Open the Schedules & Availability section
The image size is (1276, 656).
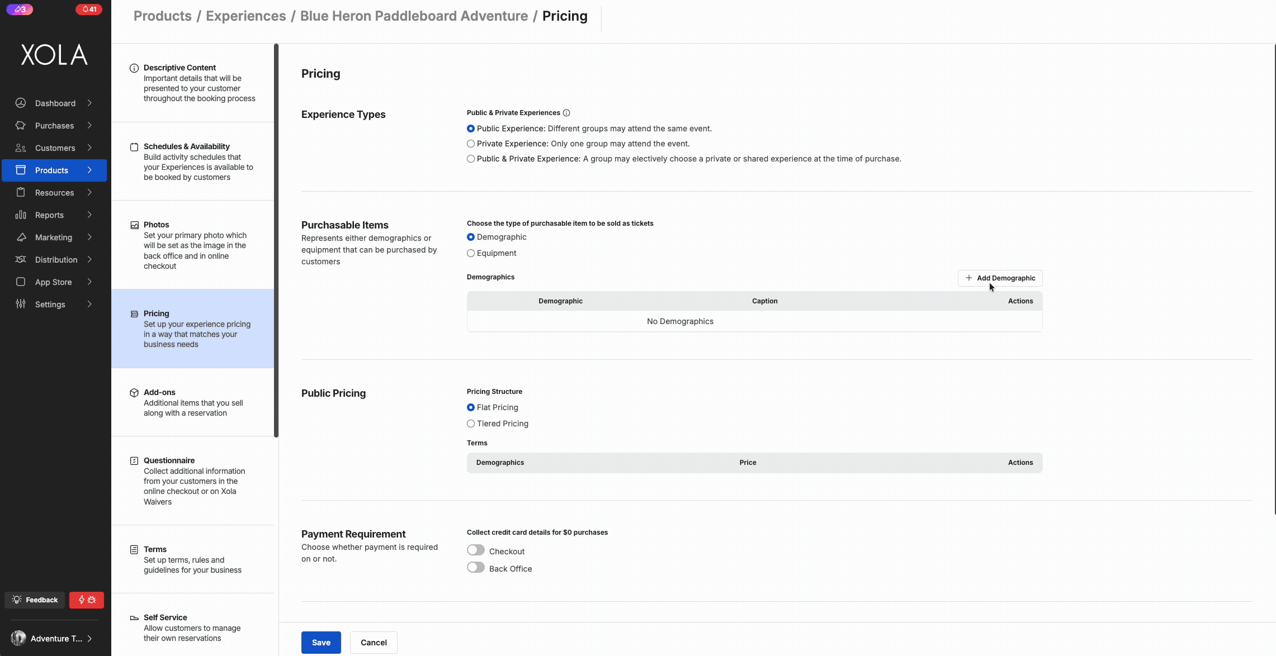point(192,161)
